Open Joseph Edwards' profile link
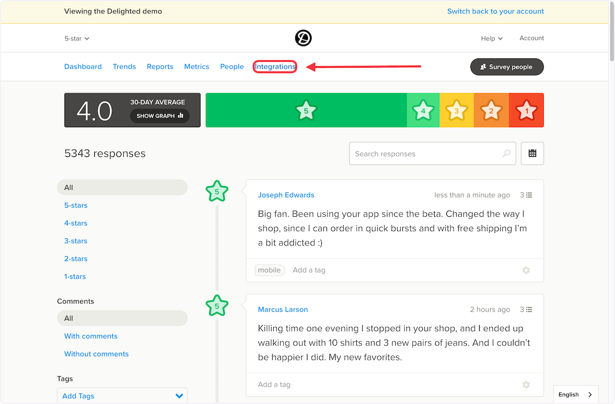This screenshot has height=404, width=615. (x=286, y=195)
